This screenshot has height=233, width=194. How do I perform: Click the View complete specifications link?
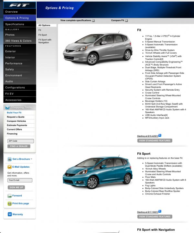[76, 20]
